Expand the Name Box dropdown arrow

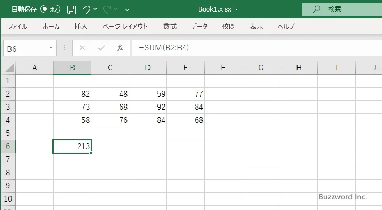click(51, 48)
